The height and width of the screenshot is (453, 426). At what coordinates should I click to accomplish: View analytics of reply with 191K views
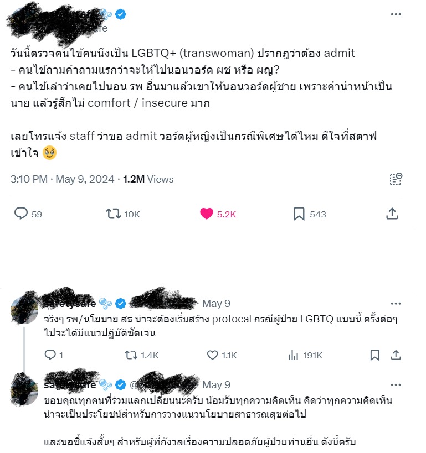click(x=293, y=355)
